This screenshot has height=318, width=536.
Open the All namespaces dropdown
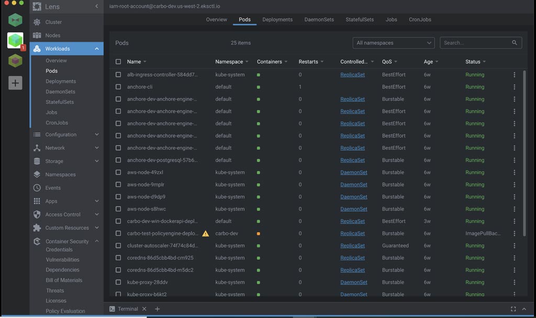tap(394, 43)
